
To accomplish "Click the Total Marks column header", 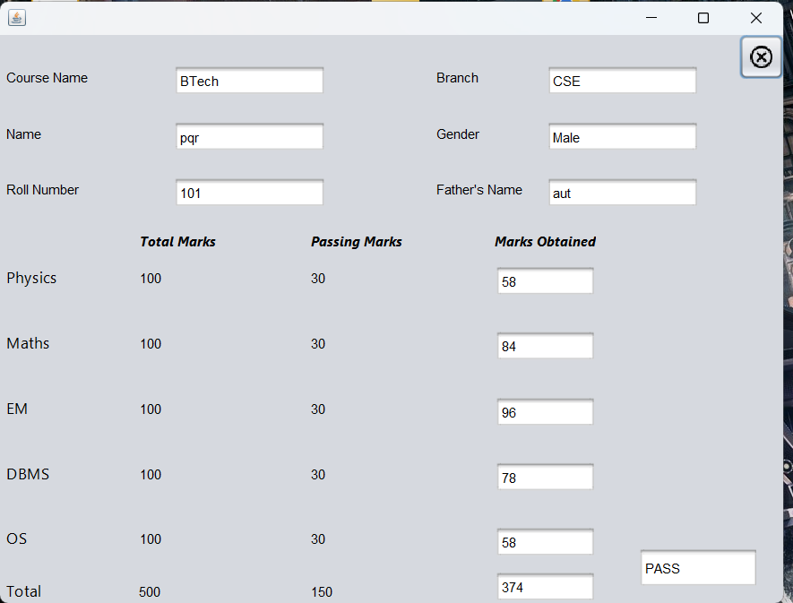I will (x=177, y=241).
